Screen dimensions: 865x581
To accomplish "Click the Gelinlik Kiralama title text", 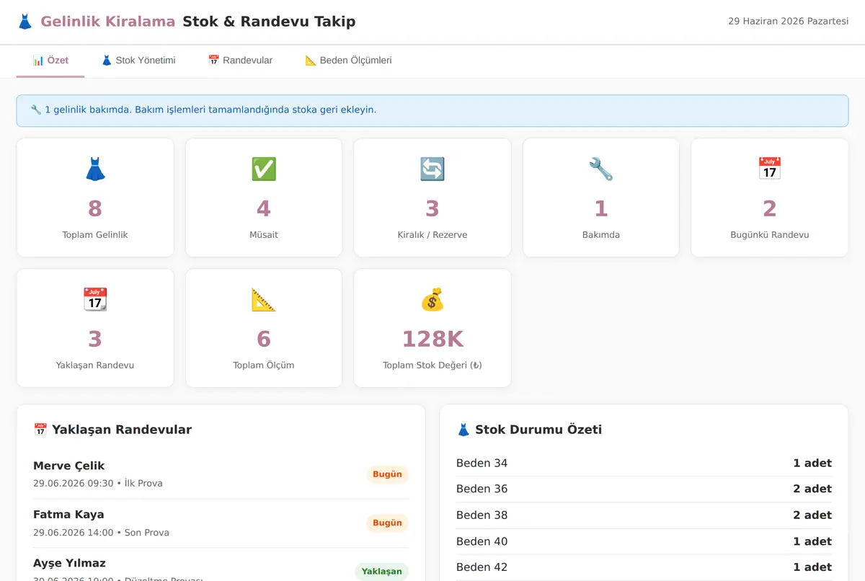I will coord(108,22).
